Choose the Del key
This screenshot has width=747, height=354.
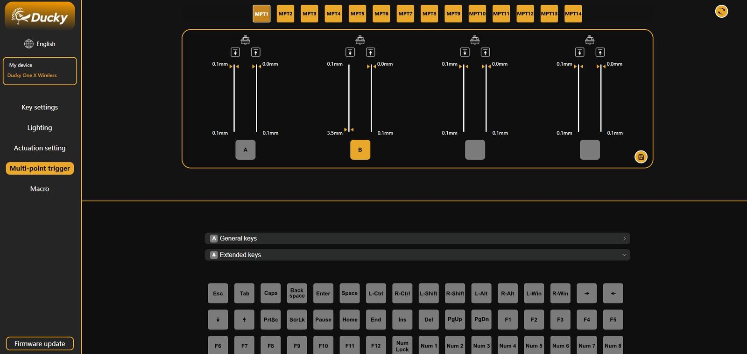pyautogui.click(x=429, y=320)
